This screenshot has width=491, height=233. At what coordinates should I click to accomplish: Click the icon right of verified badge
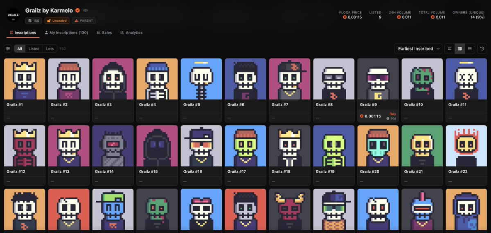pyautogui.click(x=85, y=10)
